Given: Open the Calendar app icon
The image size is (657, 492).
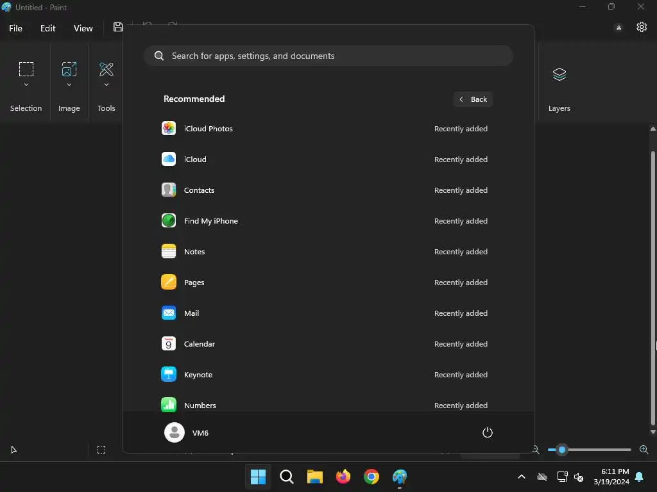Looking at the screenshot, I should coord(169,343).
